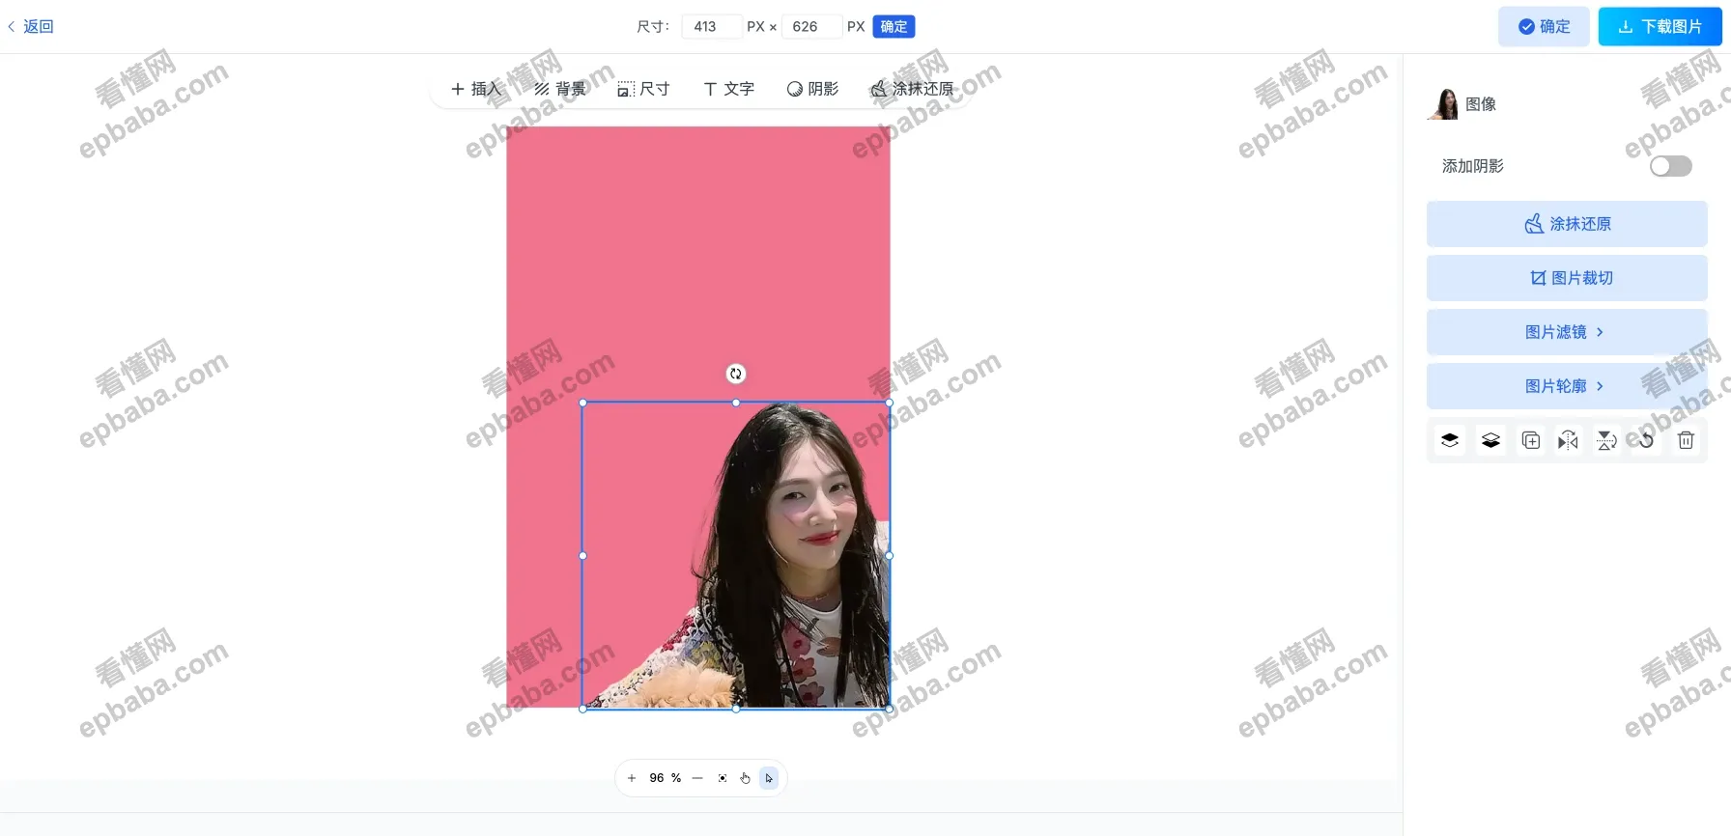Click the large 确定 confirm button
1731x836 pixels.
[1544, 26]
